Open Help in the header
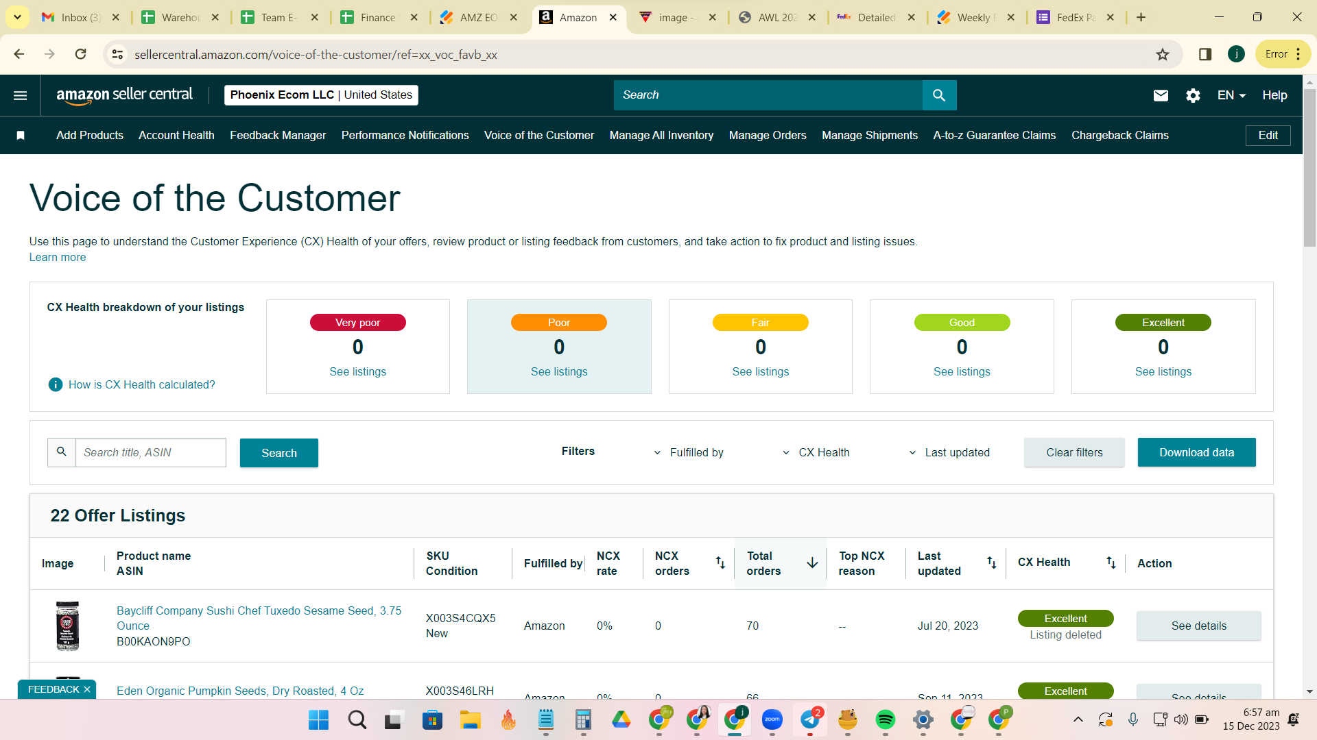This screenshot has height=740, width=1317. click(x=1274, y=95)
